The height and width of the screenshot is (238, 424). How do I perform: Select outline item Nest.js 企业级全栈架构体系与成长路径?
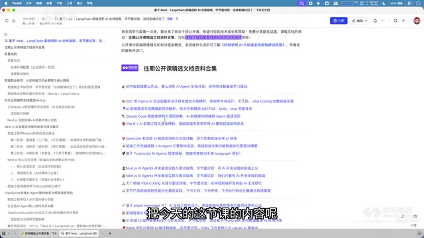coord(31,126)
